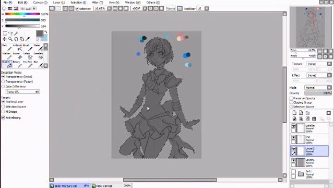Open the Layer menu
334x188 pixels.
[59, 3]
